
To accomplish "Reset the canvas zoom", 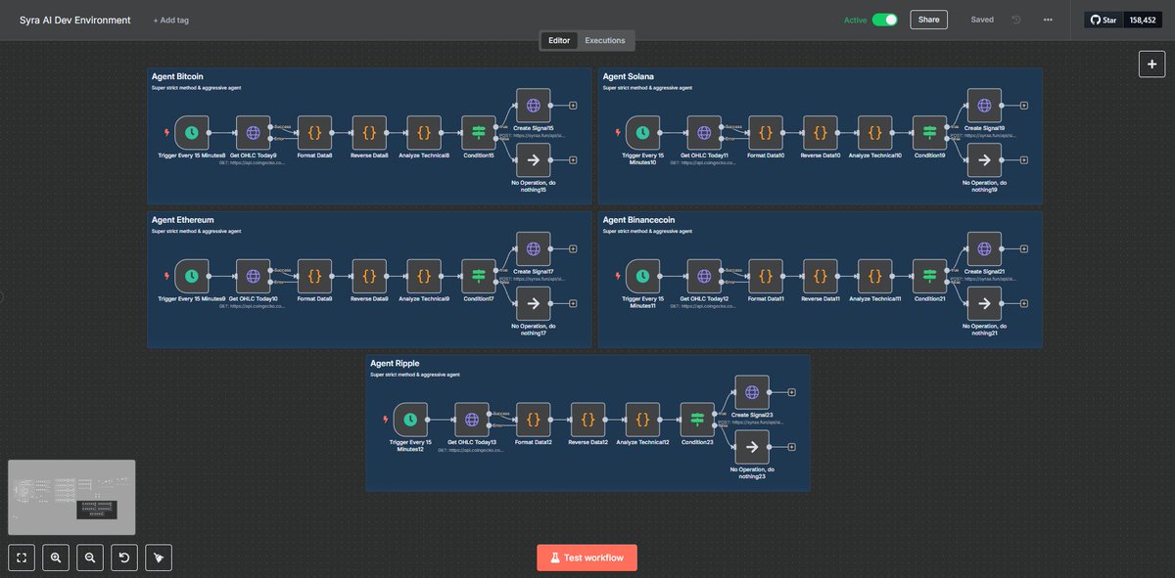I will tap(124, 557).
